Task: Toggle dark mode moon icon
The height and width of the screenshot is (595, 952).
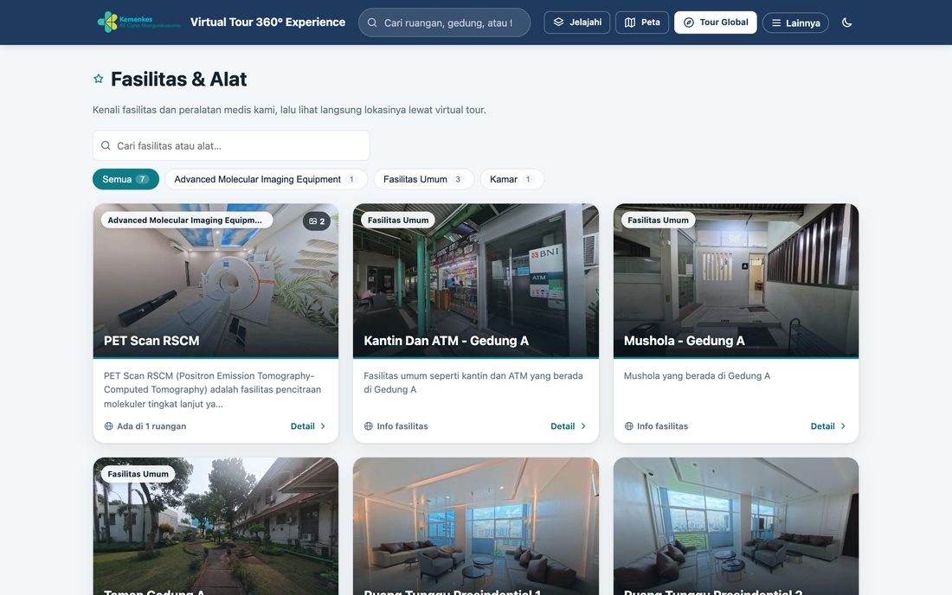Action: coord(846,22)
